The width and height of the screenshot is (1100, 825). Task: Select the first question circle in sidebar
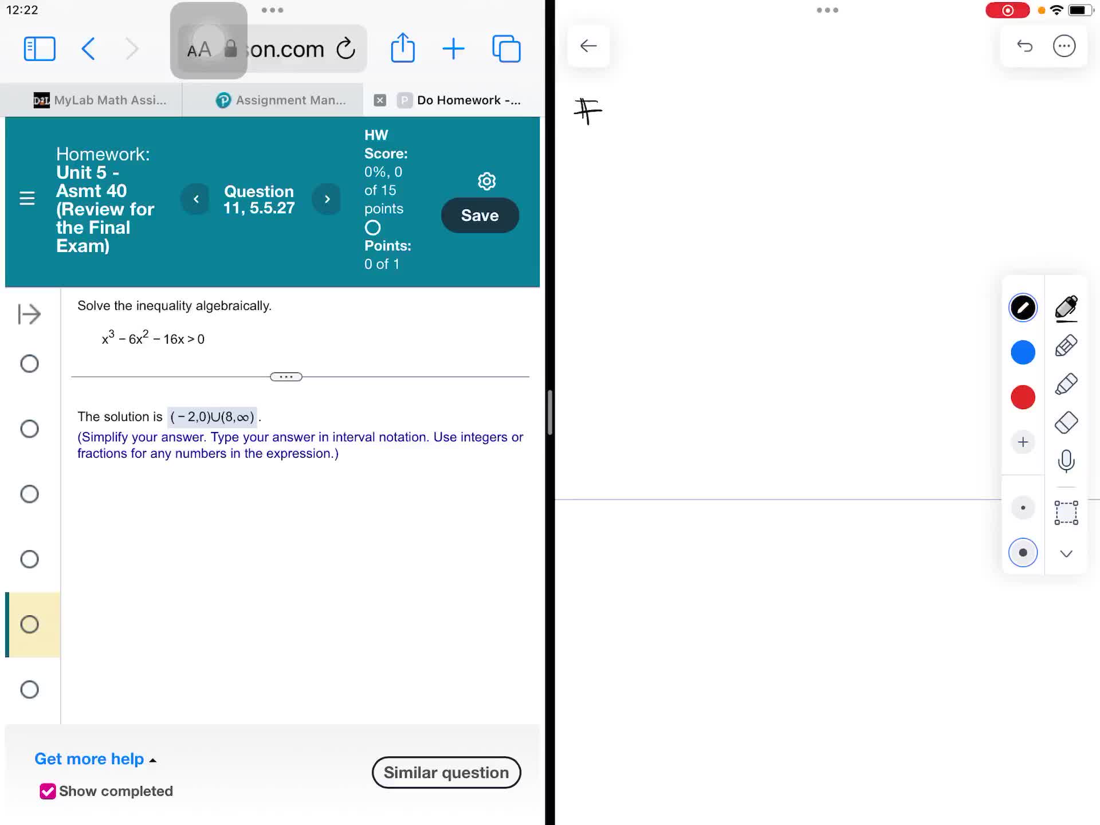[29, 364]
